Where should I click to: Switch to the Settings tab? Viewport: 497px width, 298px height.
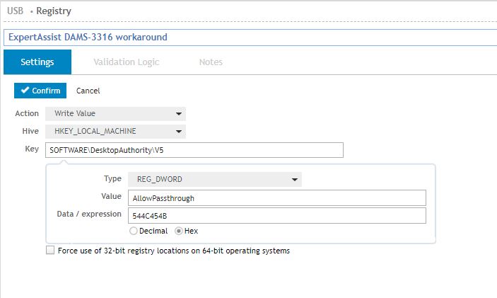37,62
